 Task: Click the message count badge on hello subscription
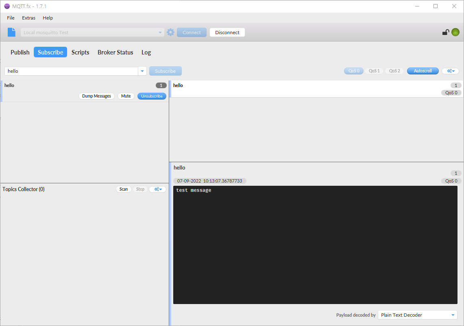161,85
